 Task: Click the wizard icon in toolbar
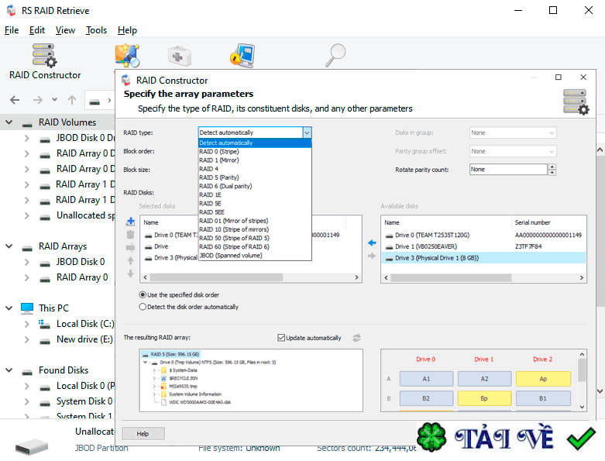[126, 56]
